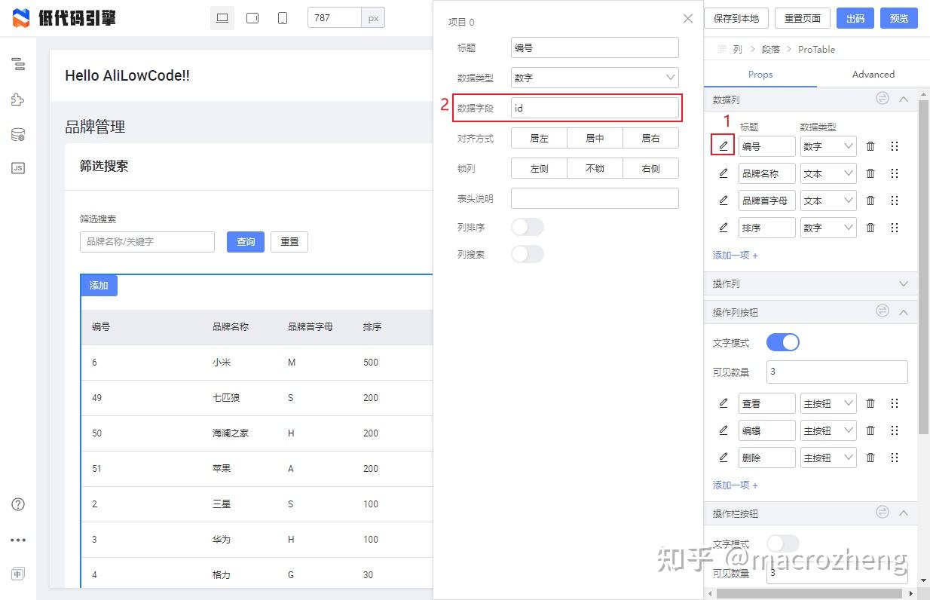The image size is (930, 600).
Task: Delete the 品牌名称 column with trash icon
Action: pyautogui.click(x=870, y=173)
